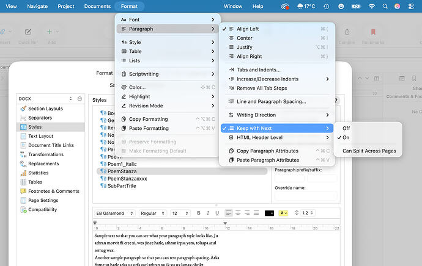Toggle Italic in style editor
The height and width of the screenshot is (266, 422).
tap(208, 213)
